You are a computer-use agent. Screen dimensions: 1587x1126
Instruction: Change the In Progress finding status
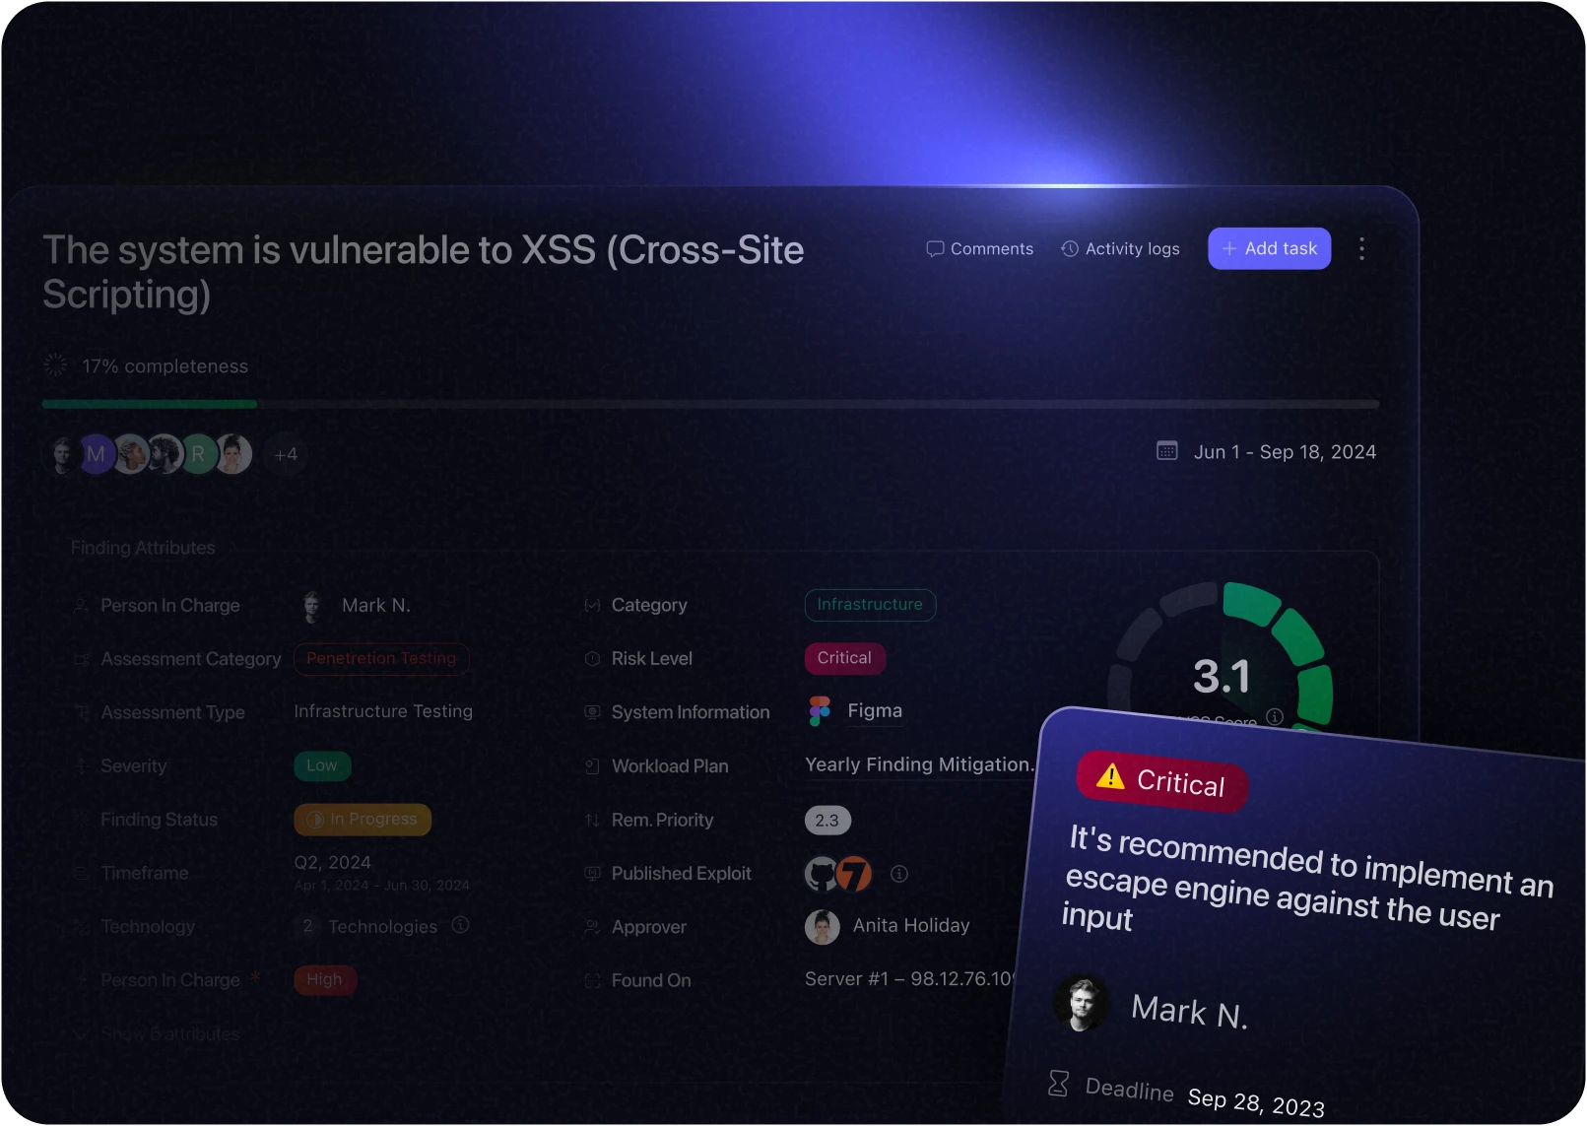pyautogui.click(x=363, y=820)
